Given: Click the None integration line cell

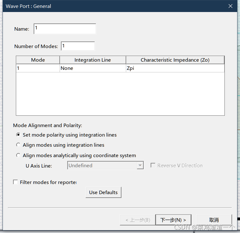Looking at the screenshot, I should point(93,68).
